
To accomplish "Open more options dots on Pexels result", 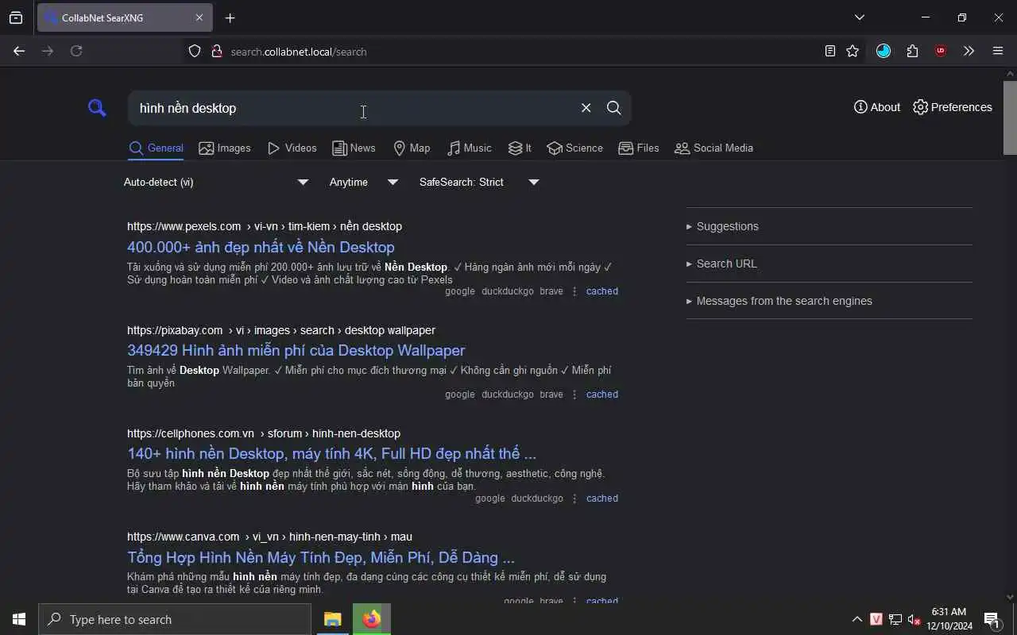I will tap(574, 291).
